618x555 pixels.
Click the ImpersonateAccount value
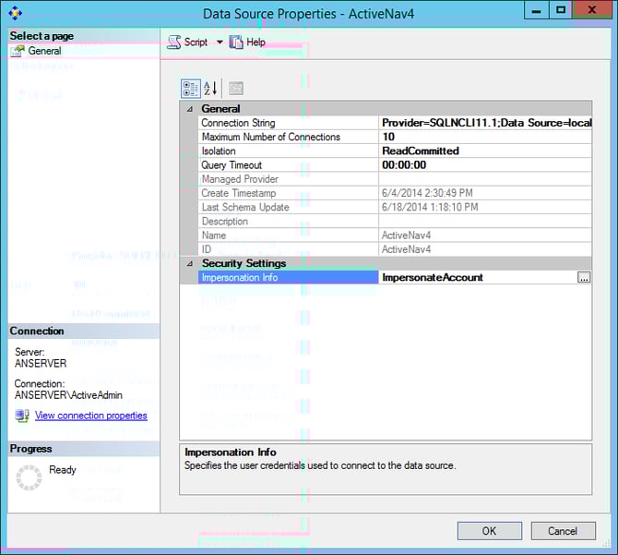pos(433,278)
